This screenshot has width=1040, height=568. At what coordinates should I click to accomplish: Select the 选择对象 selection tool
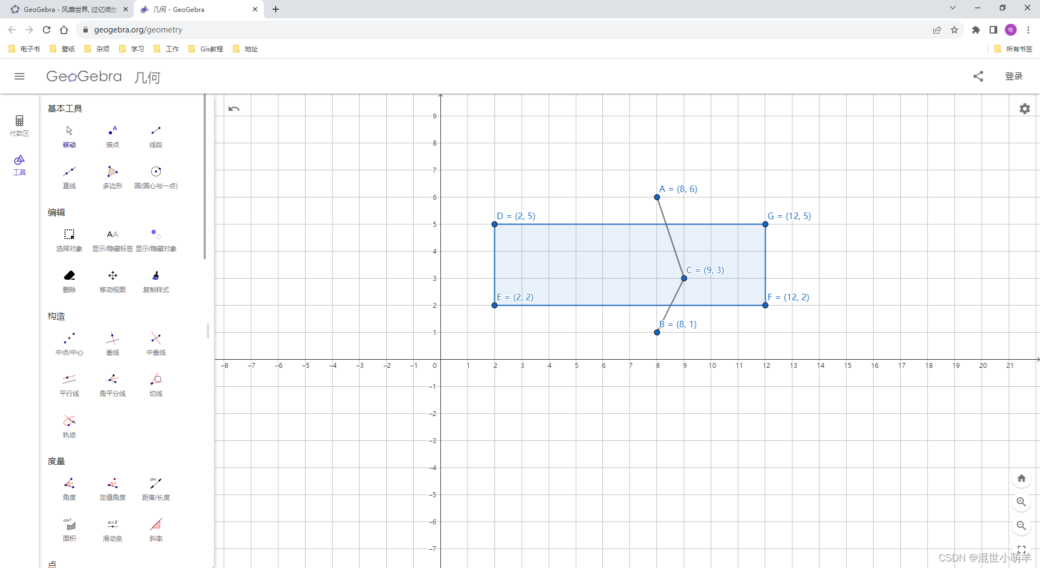point(69,240)
